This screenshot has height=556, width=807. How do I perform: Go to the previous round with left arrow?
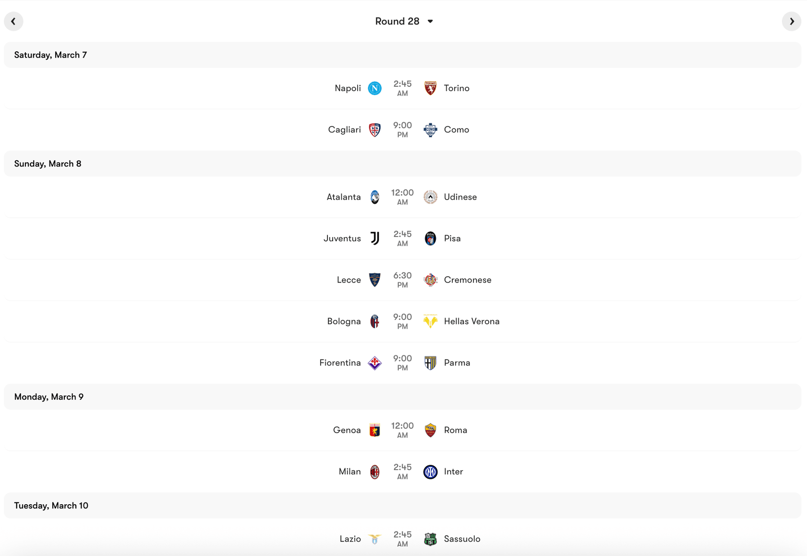coord(13,21)
